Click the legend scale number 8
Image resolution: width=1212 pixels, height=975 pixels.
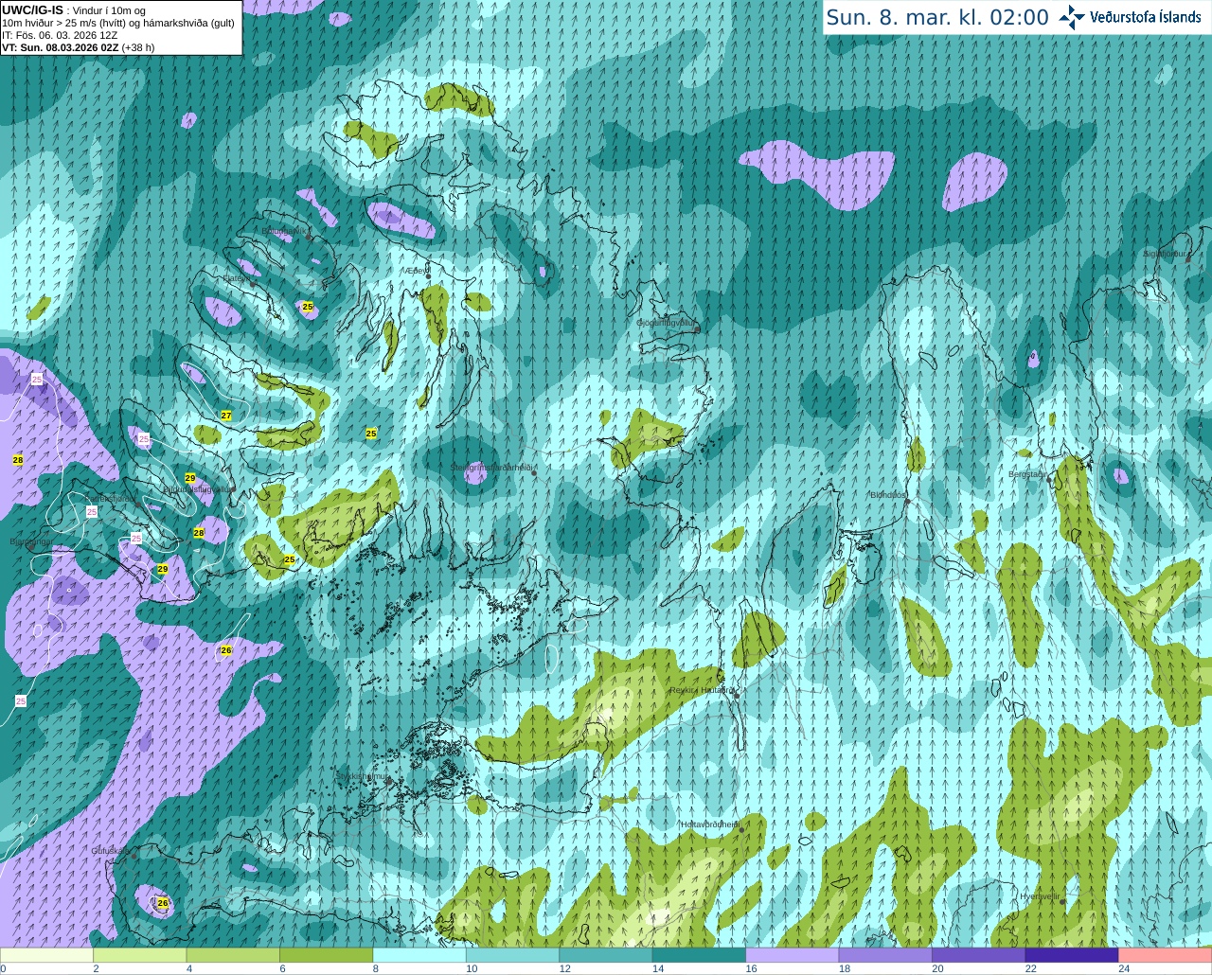coord(376,968)
